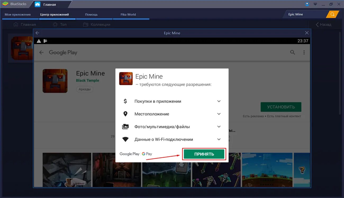
Task: Click the G Pay logo
Action: tap(147, 154)
